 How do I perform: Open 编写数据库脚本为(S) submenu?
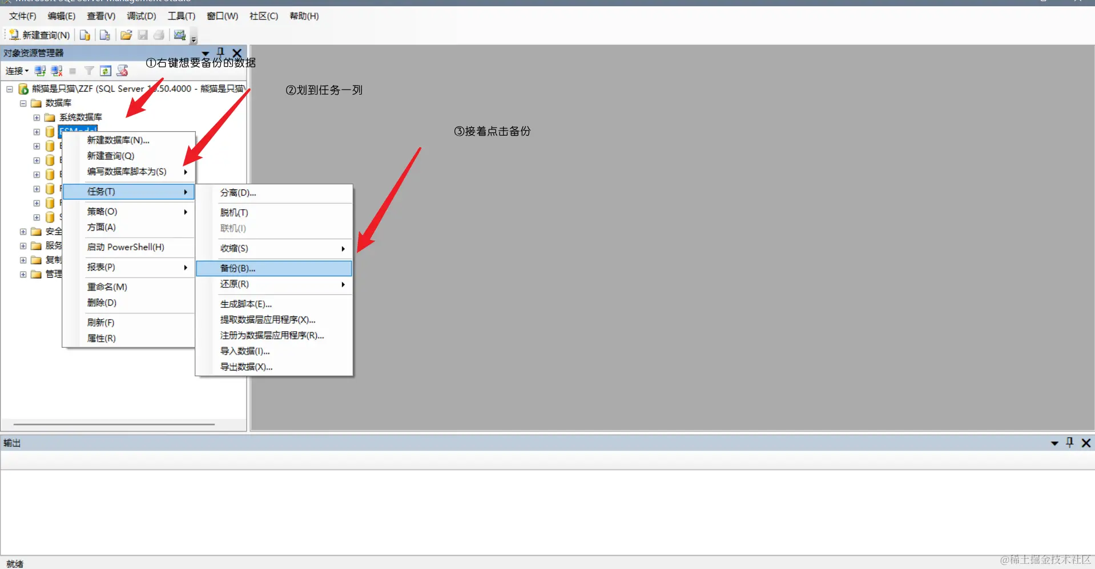[x=129, y=172]
